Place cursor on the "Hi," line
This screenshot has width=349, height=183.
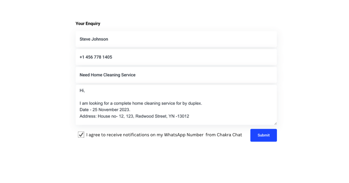(x=82, y=91)
